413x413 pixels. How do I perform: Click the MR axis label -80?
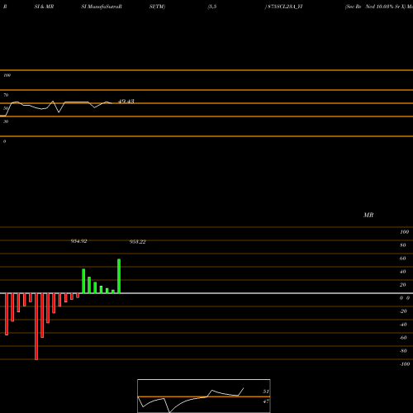[403, 351]
